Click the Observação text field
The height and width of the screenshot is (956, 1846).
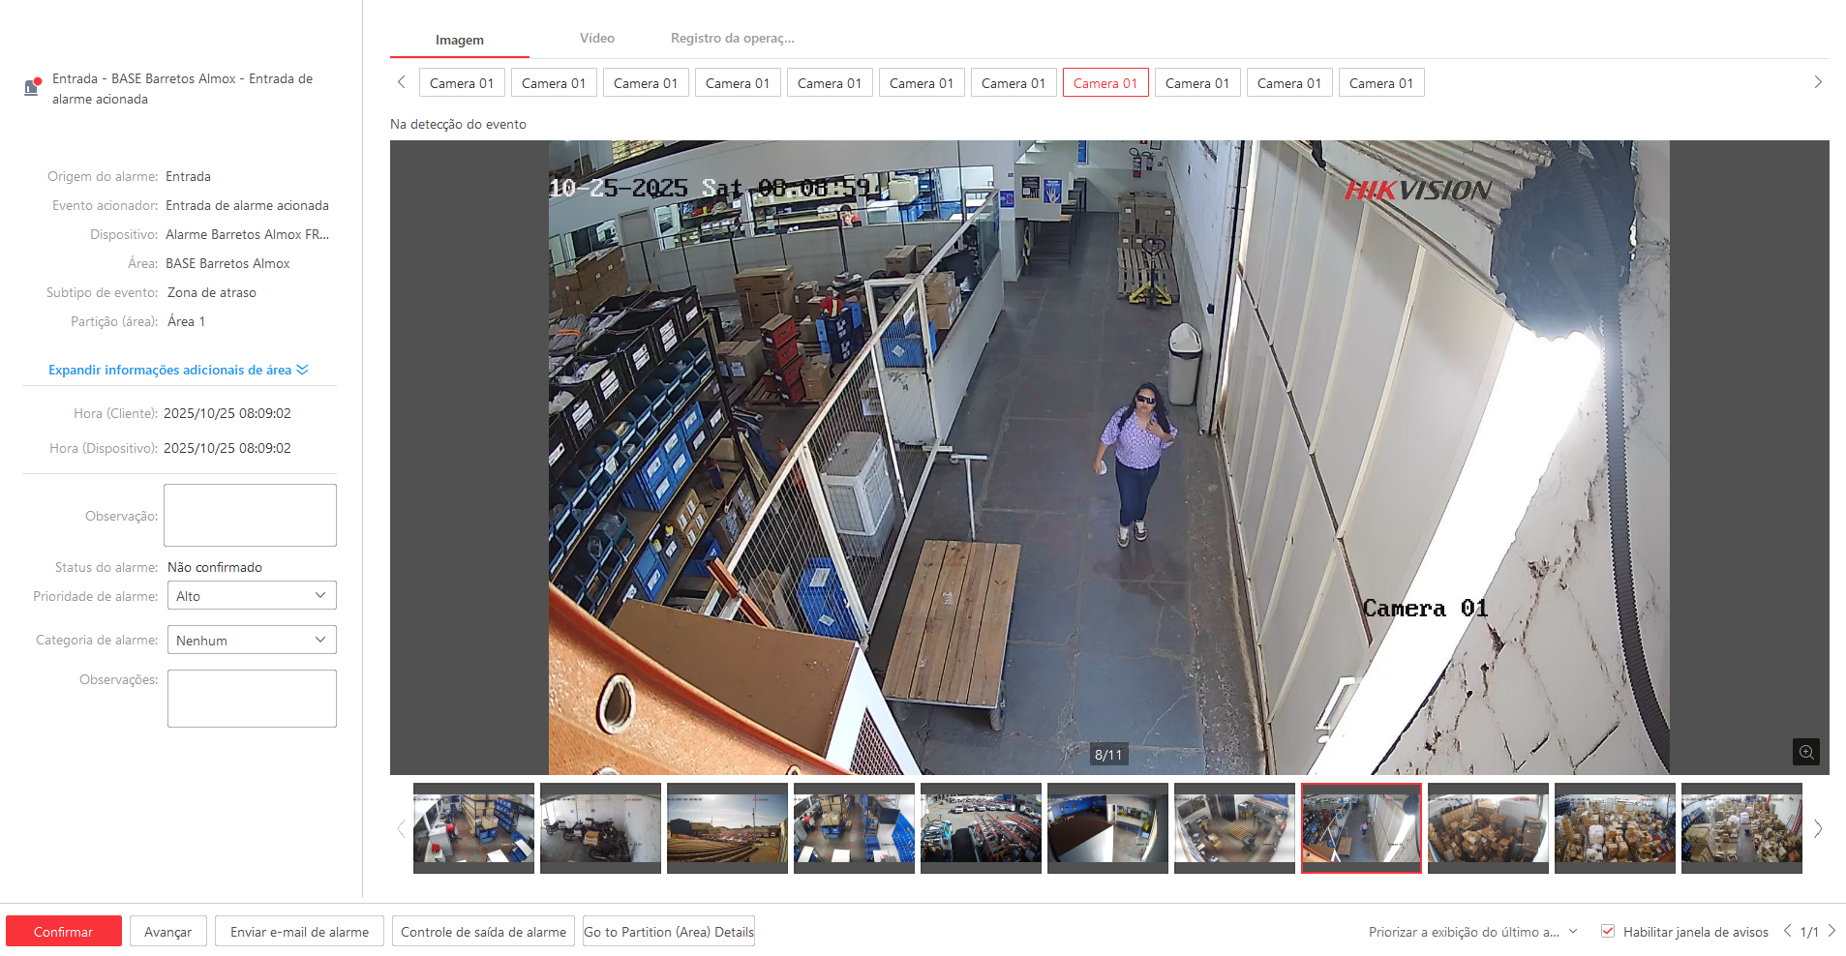pos(250,515)
